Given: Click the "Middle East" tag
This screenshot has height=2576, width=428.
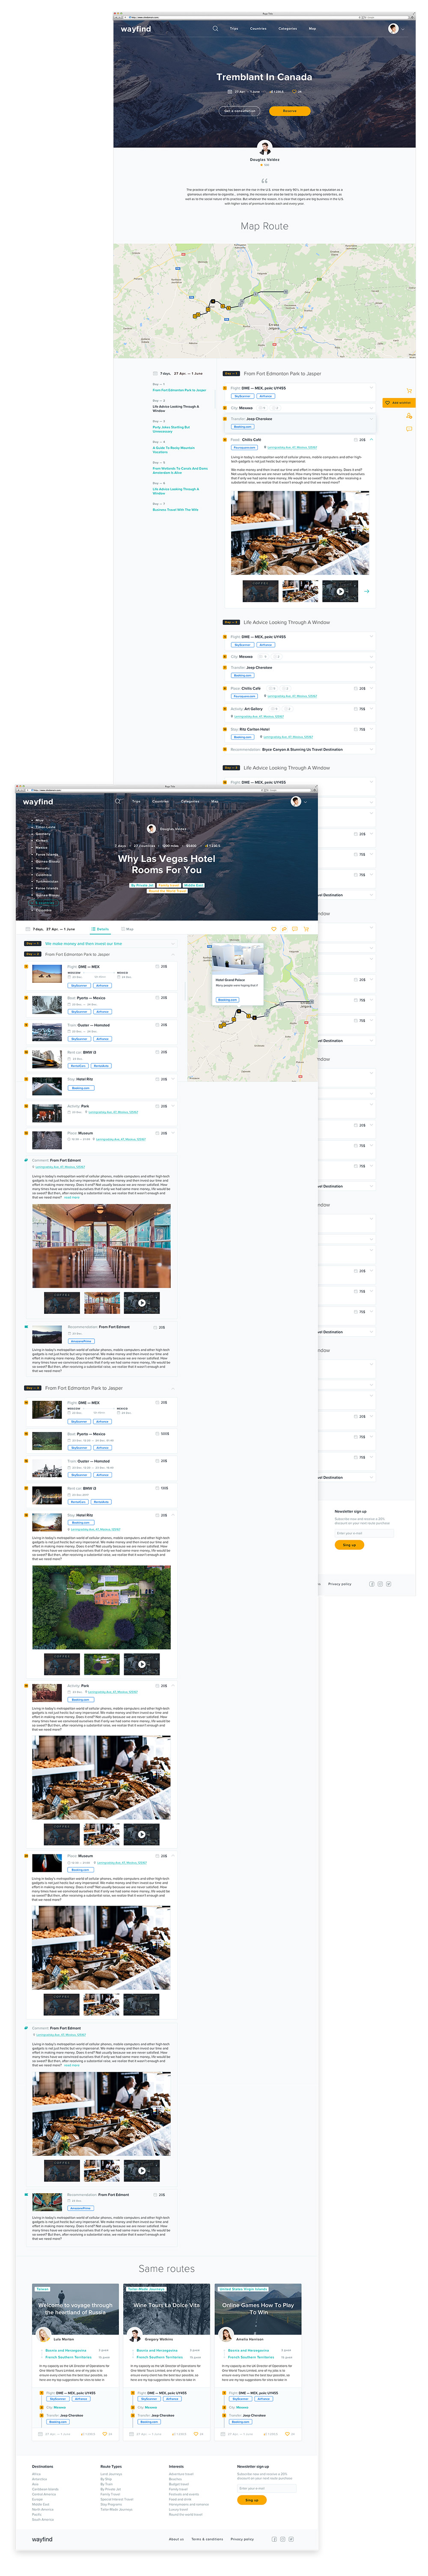Looking at the screenshot, I should click(x=193, y=885).
